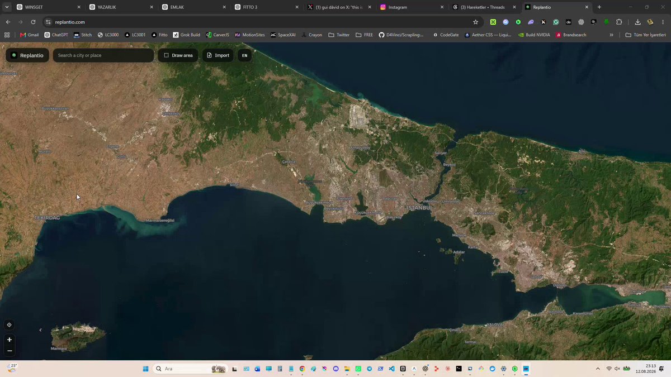The height and width of the screenshot is (377, 671).
Task: Click the Grammarly extension icon
Action: tap(556, 22)
